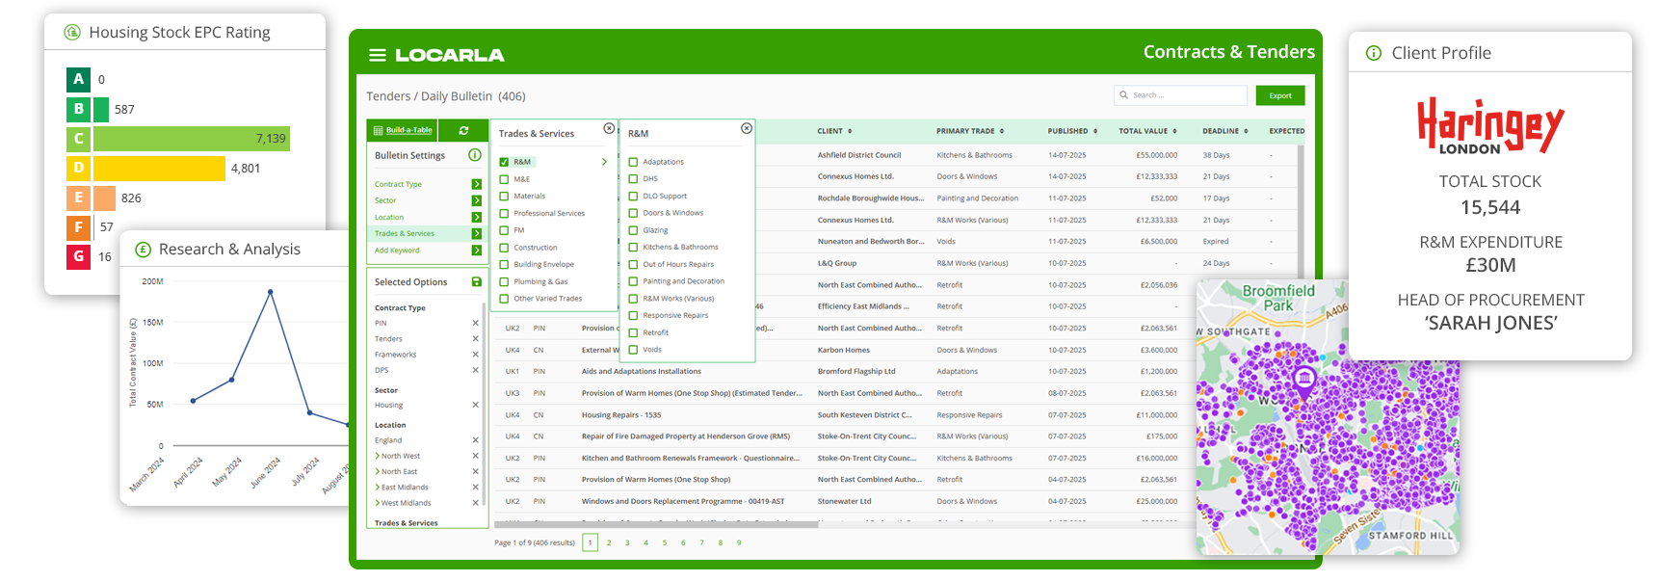The height and width of the screenshot is (581, 1658).
Task: Sort by Published date column arrows
Action: point(1095,131)
